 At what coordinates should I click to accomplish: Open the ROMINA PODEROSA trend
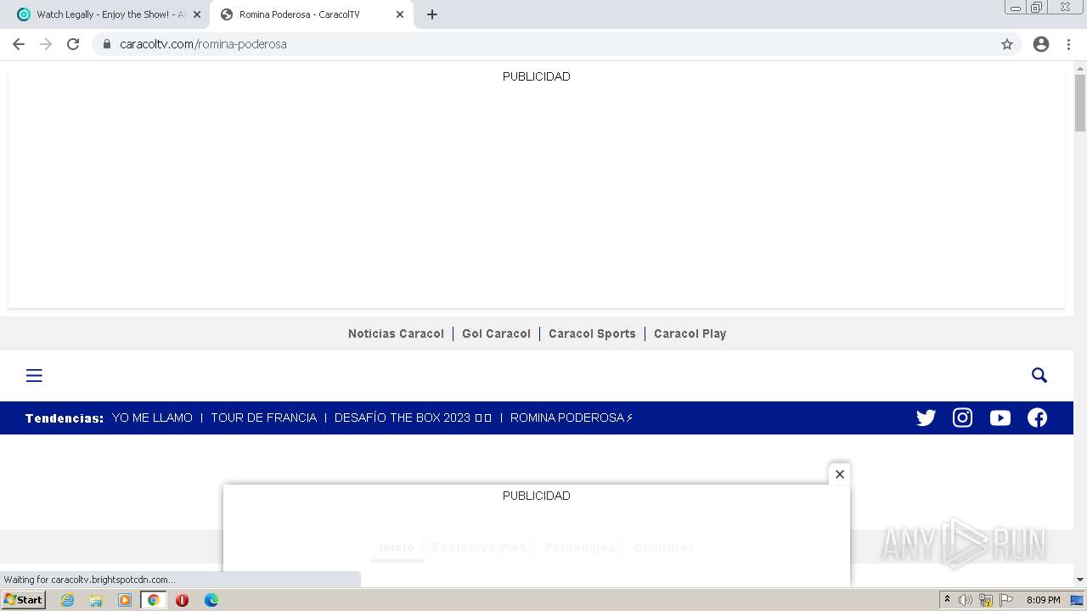click(x=572, y=418)
